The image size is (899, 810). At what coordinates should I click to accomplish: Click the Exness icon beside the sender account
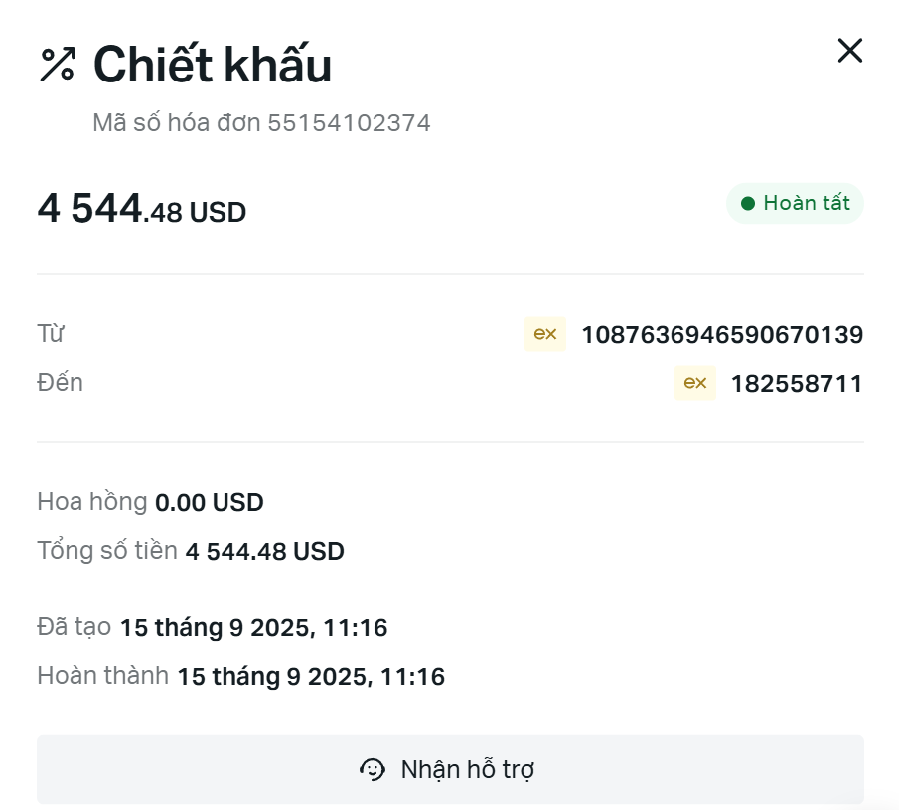544,335
